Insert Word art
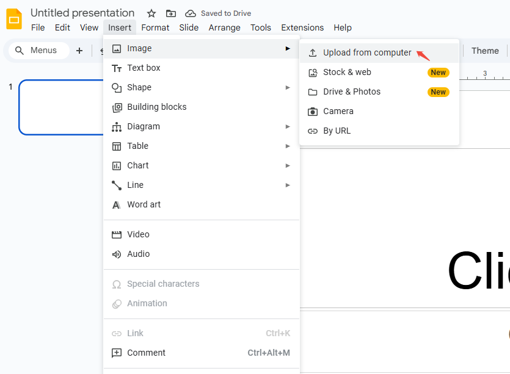 pos(144,205)
